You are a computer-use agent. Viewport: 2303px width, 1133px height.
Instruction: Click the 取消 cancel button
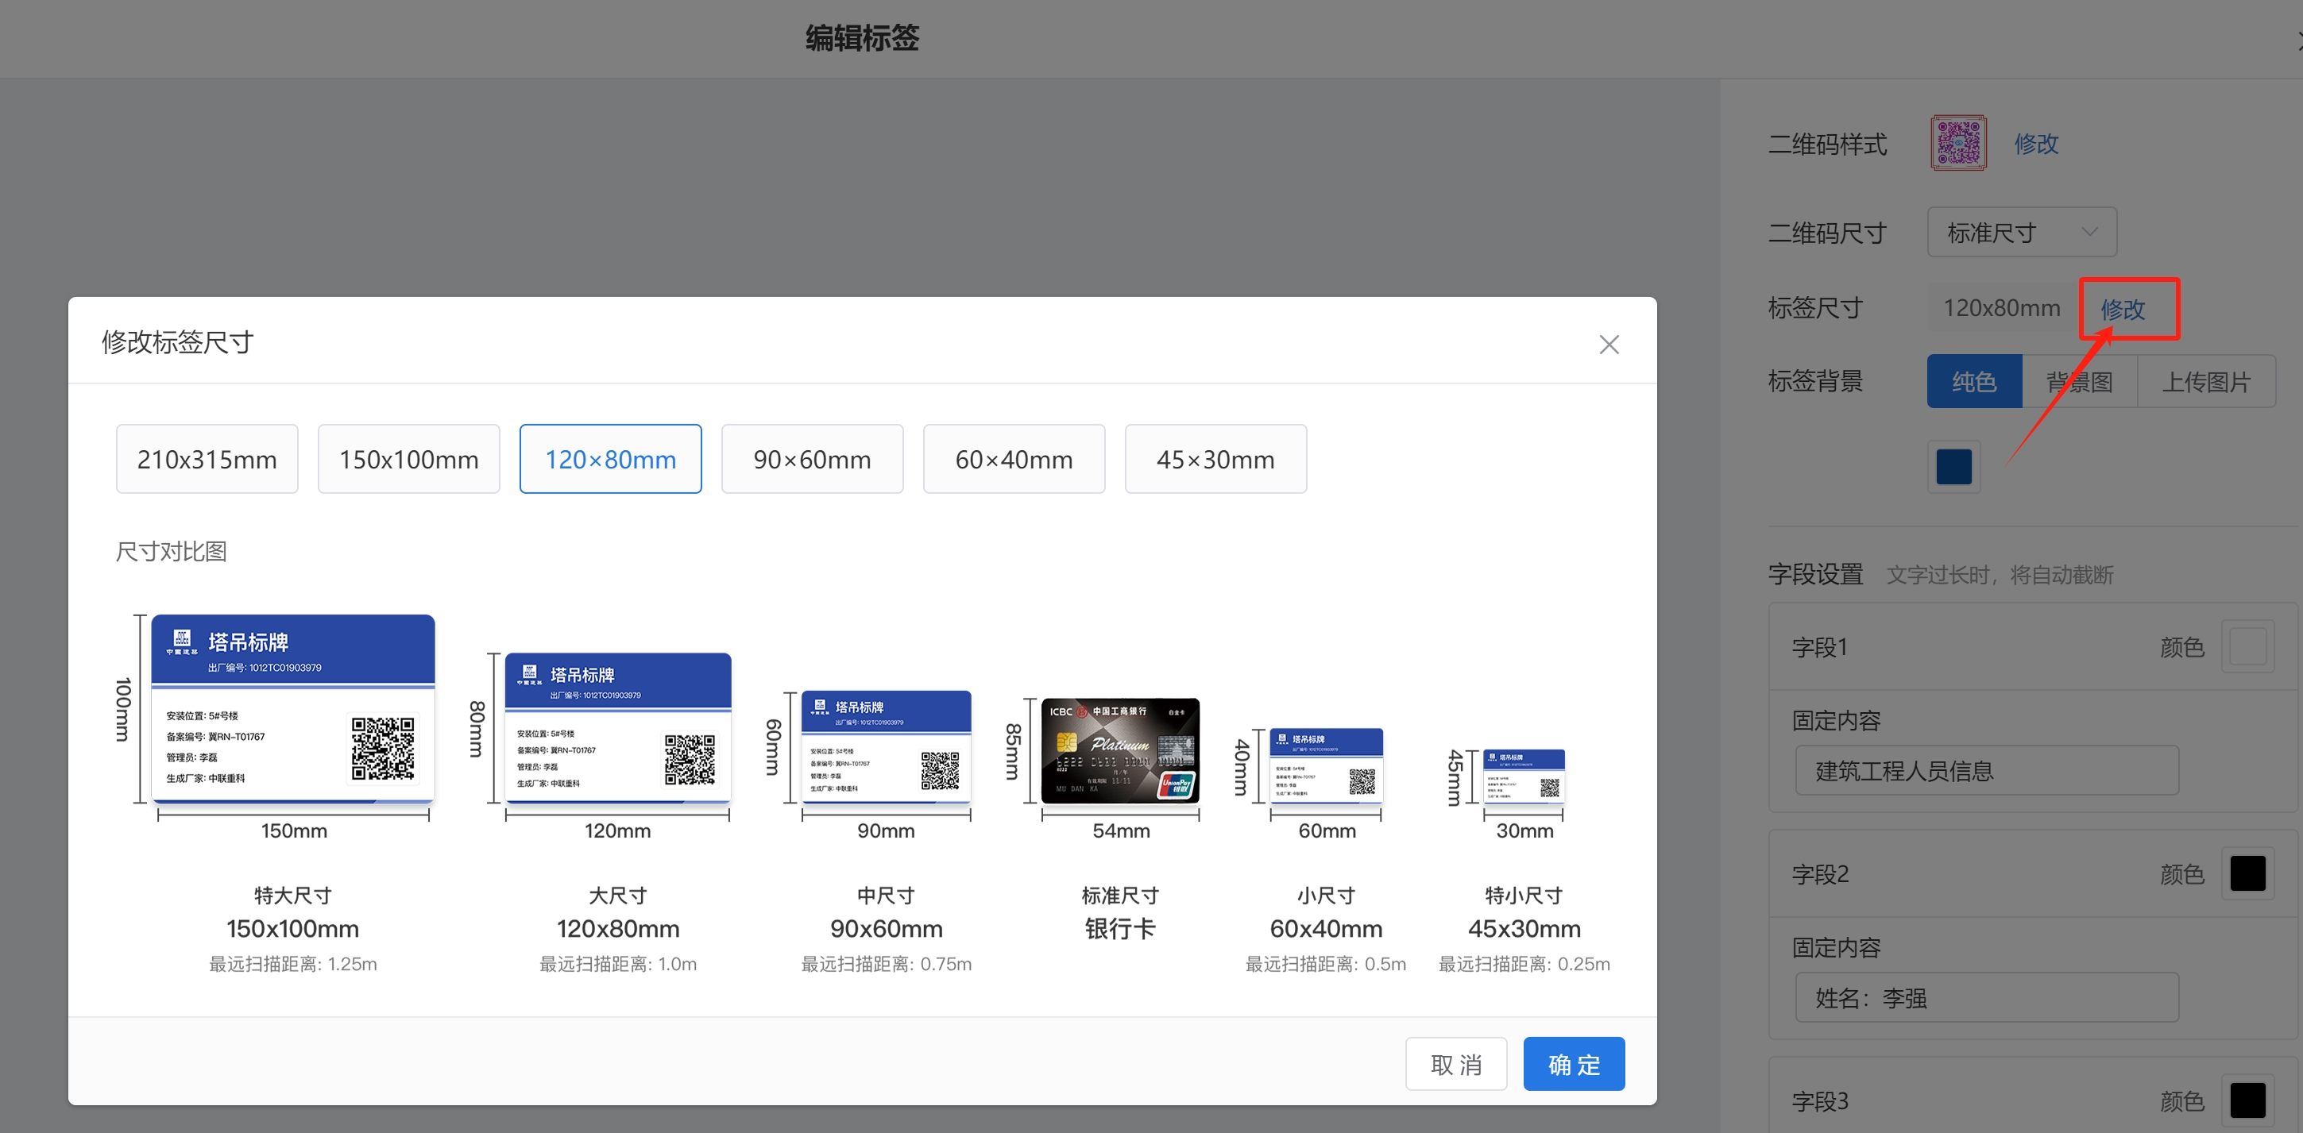pos(1455,1063)
